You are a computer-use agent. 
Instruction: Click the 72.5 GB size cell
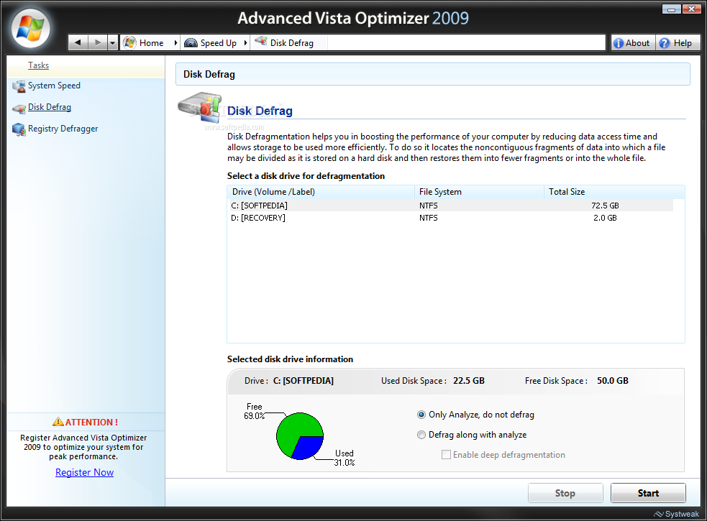coord(605,206)
